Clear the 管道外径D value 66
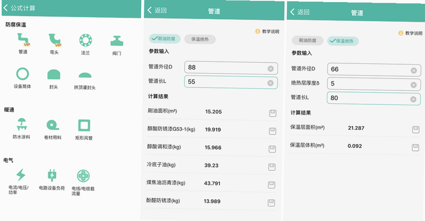The image size is (425, 221). [414, 70]
